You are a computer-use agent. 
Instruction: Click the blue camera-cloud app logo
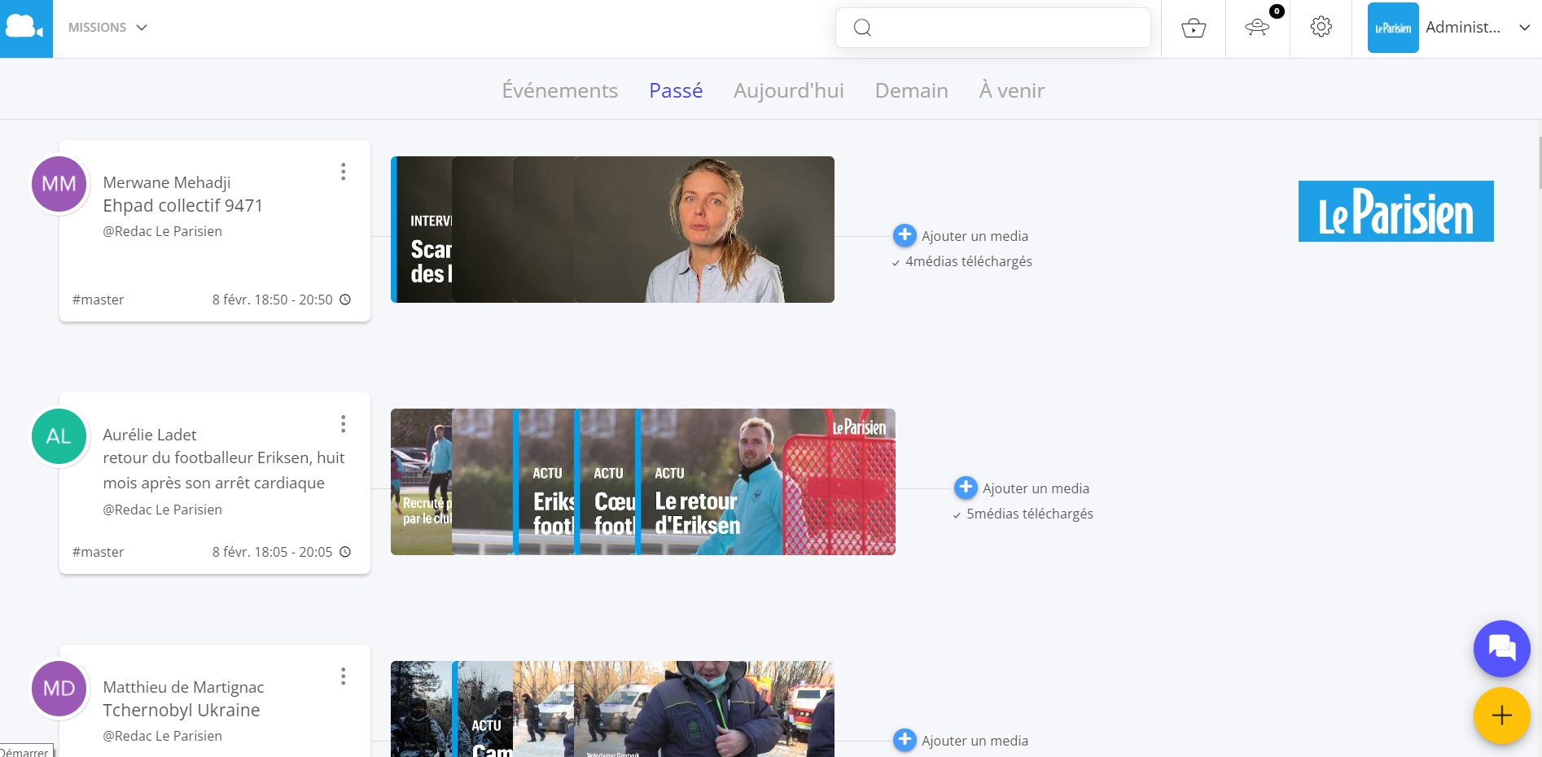26,28
